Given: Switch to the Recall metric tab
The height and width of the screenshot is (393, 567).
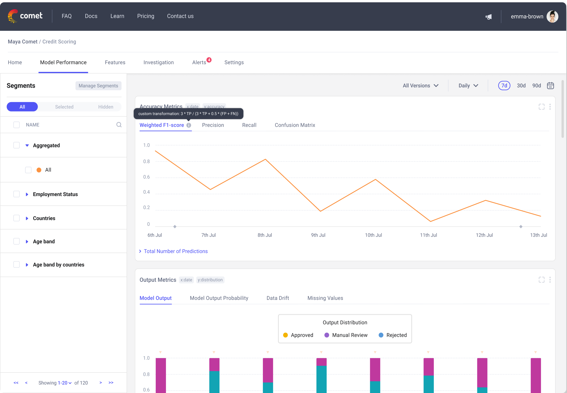Looking at the screenshot, I should [249, 125].
